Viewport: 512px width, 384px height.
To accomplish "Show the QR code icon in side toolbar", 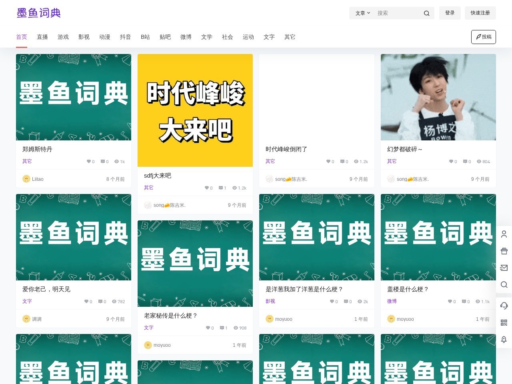I will pos(504,322).
